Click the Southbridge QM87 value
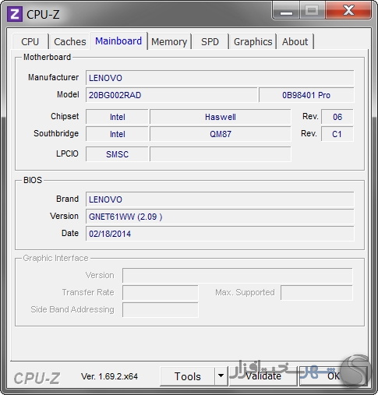The height and width of the screenshot is (395, 378). (221, 134)
